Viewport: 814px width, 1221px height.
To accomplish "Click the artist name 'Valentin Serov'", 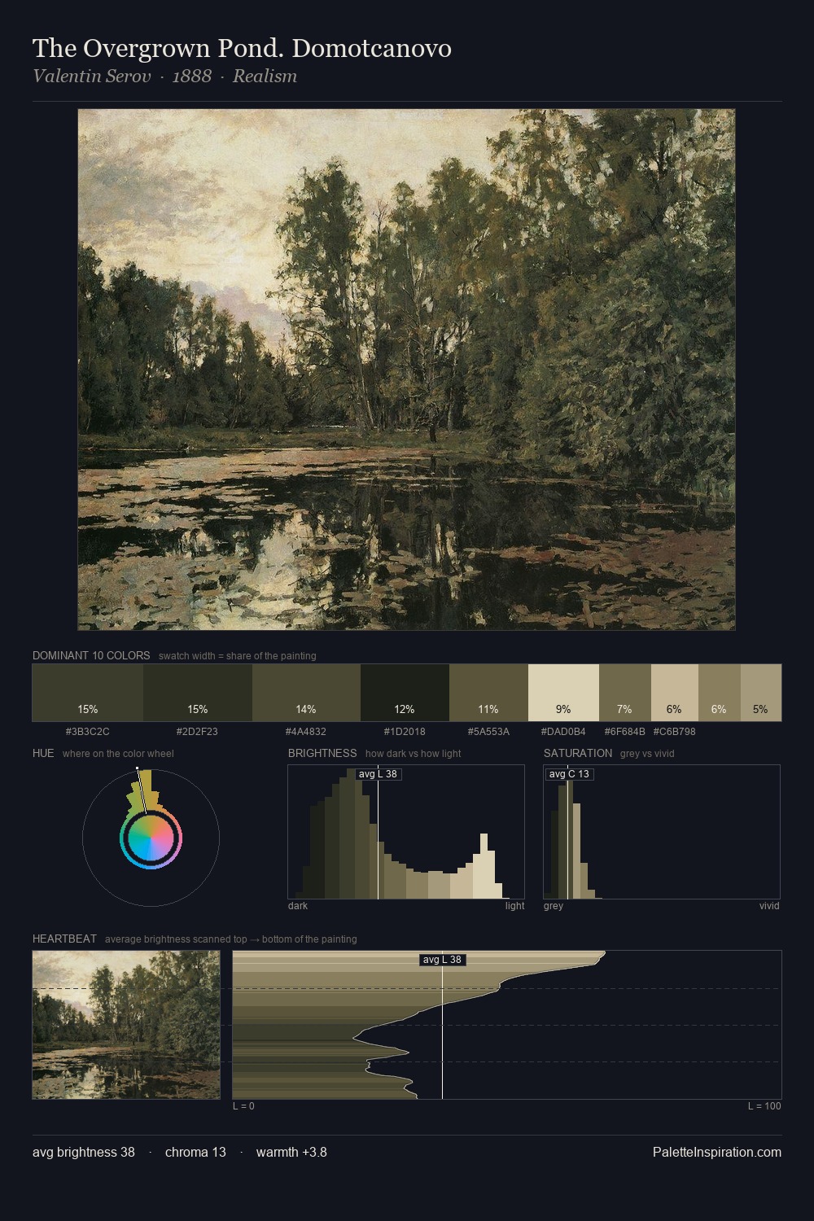I will pyautogui.click(x=92, y=77).
